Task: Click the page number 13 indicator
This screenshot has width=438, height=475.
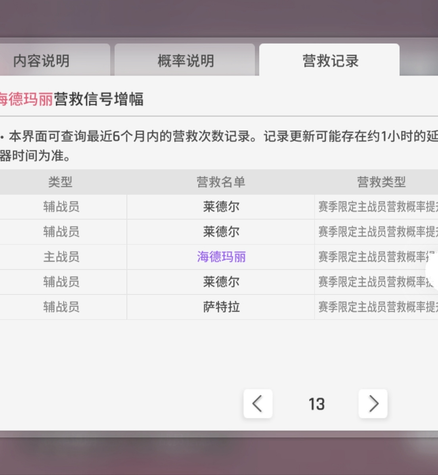Action: (x=316, y=404)
